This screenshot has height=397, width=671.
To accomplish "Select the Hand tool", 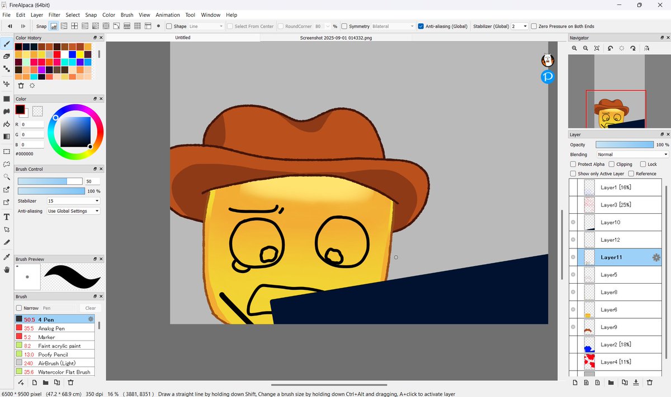I will (7, 270).
